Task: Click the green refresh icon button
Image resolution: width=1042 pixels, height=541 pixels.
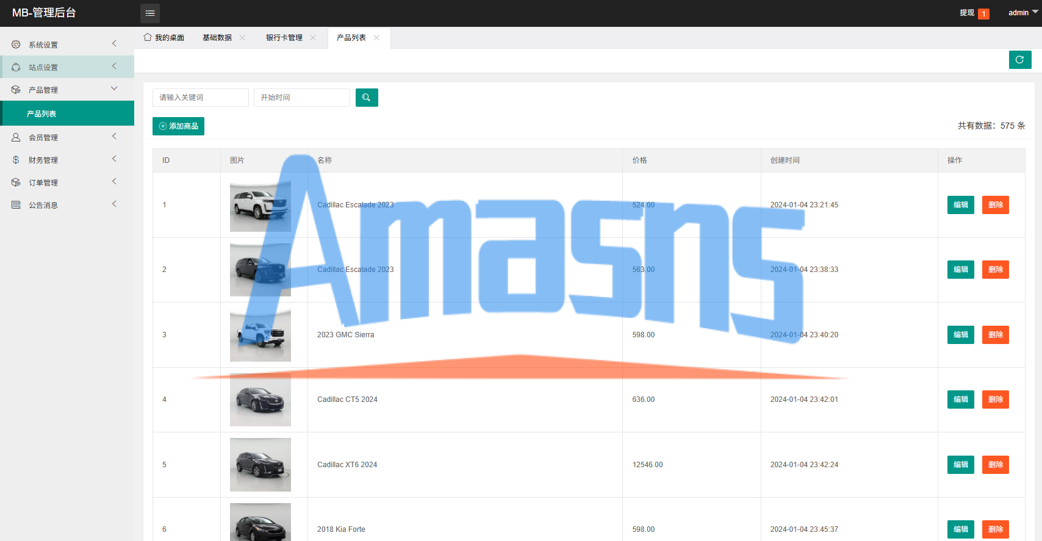Action: (x=1019, y=60)
